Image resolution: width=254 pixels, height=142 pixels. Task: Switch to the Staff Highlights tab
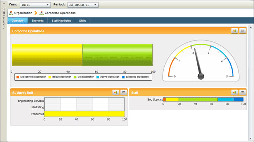click(x=61, y=21)
